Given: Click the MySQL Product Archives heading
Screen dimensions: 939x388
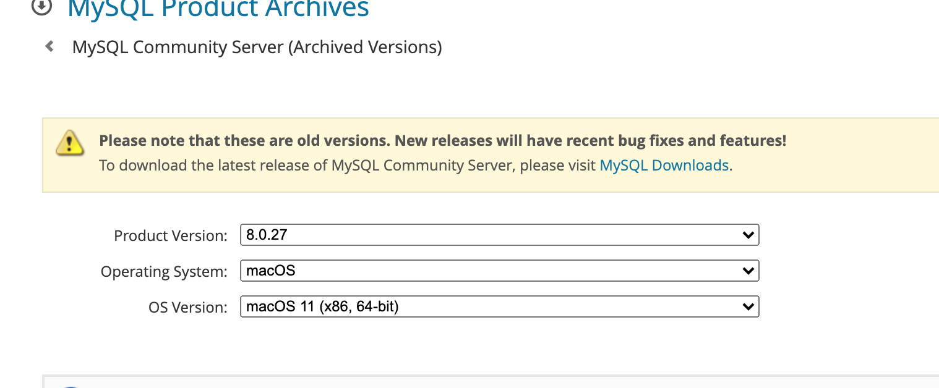Looking at the screenshot, I should [218, 8].
